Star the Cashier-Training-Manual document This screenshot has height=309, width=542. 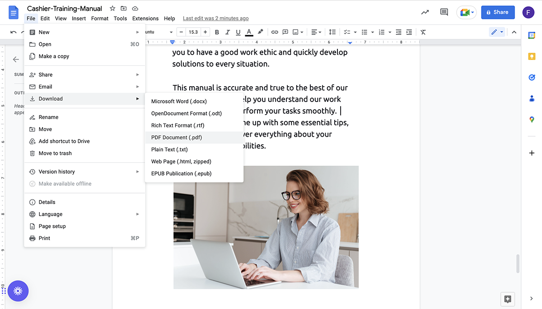[x=112, y=9]
